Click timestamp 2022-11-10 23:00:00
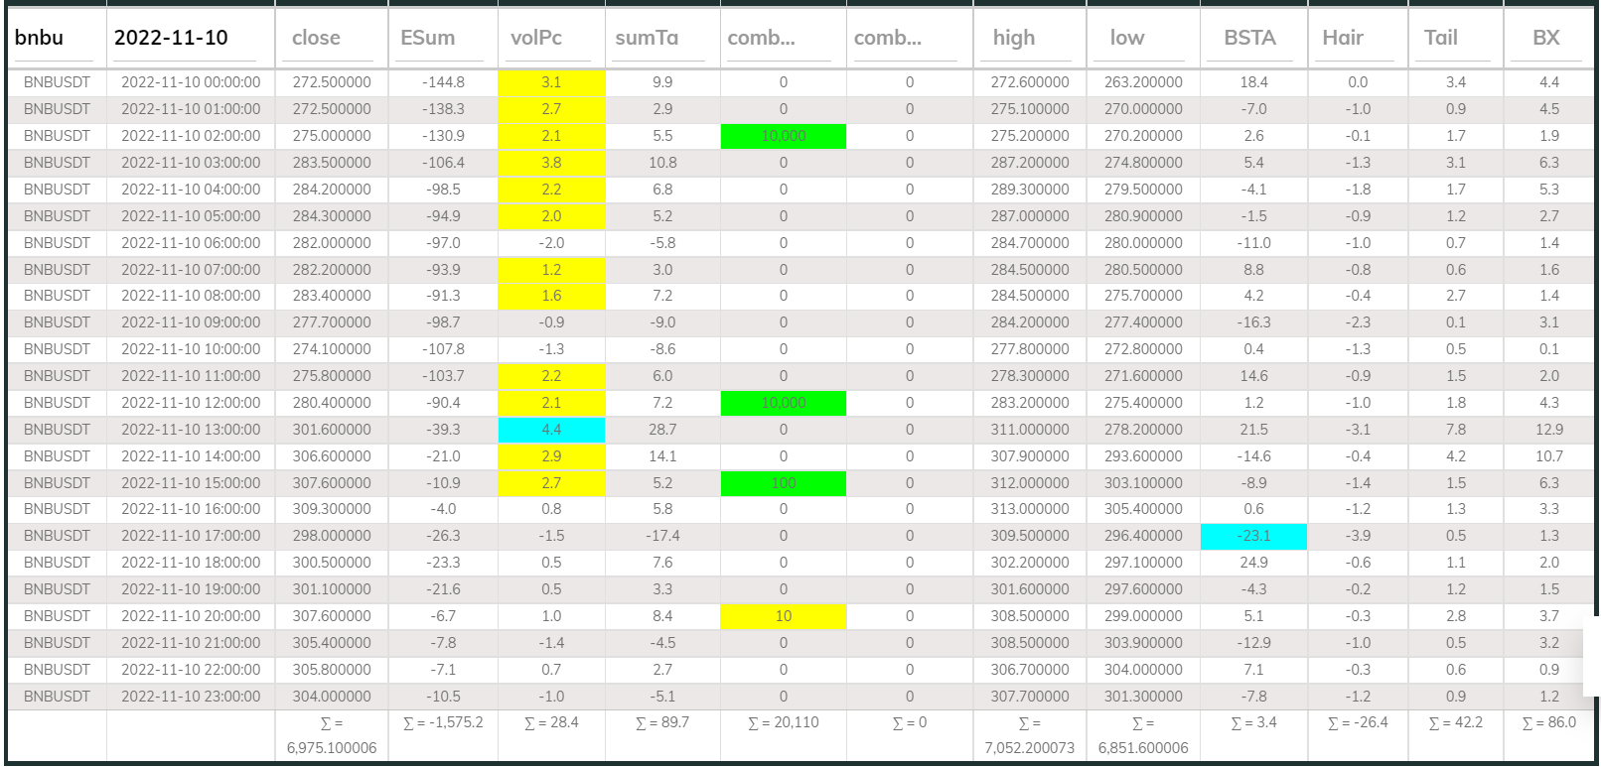1601x767 pixels. pos(191,697)
